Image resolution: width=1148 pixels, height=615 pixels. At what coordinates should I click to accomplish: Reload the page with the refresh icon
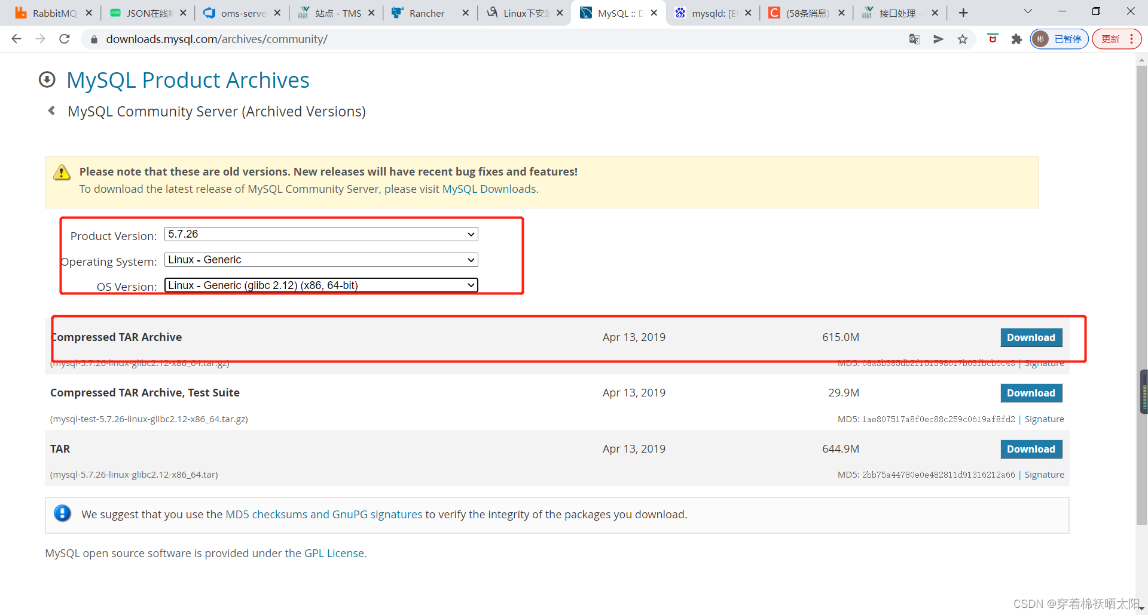(65, 39)
